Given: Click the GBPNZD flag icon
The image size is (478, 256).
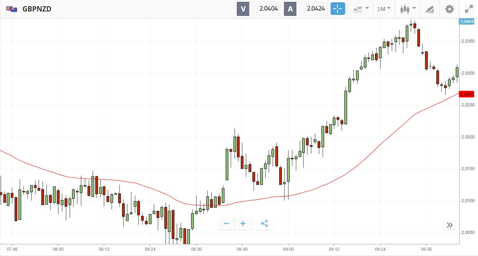Looking at the screenshot, I should (x=12, y=9).
